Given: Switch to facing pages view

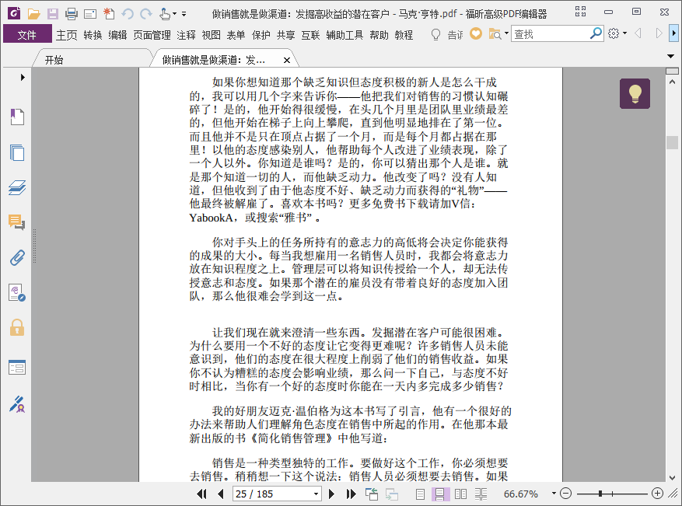Looking at the screenshot, I should coord(460,494).
